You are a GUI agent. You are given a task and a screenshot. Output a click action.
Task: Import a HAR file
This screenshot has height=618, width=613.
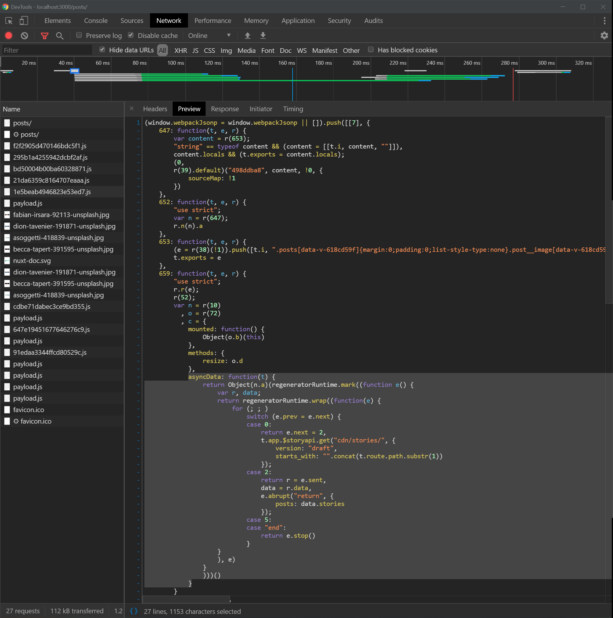247,36
